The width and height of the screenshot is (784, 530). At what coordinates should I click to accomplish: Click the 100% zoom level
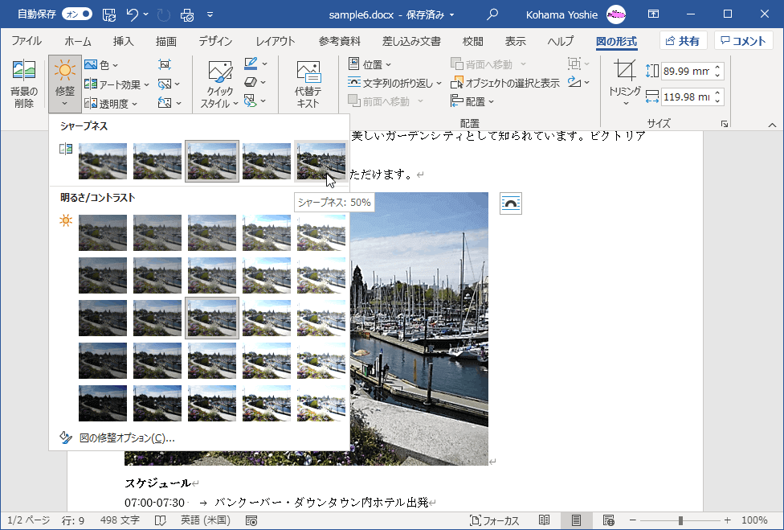click(754, 520)
